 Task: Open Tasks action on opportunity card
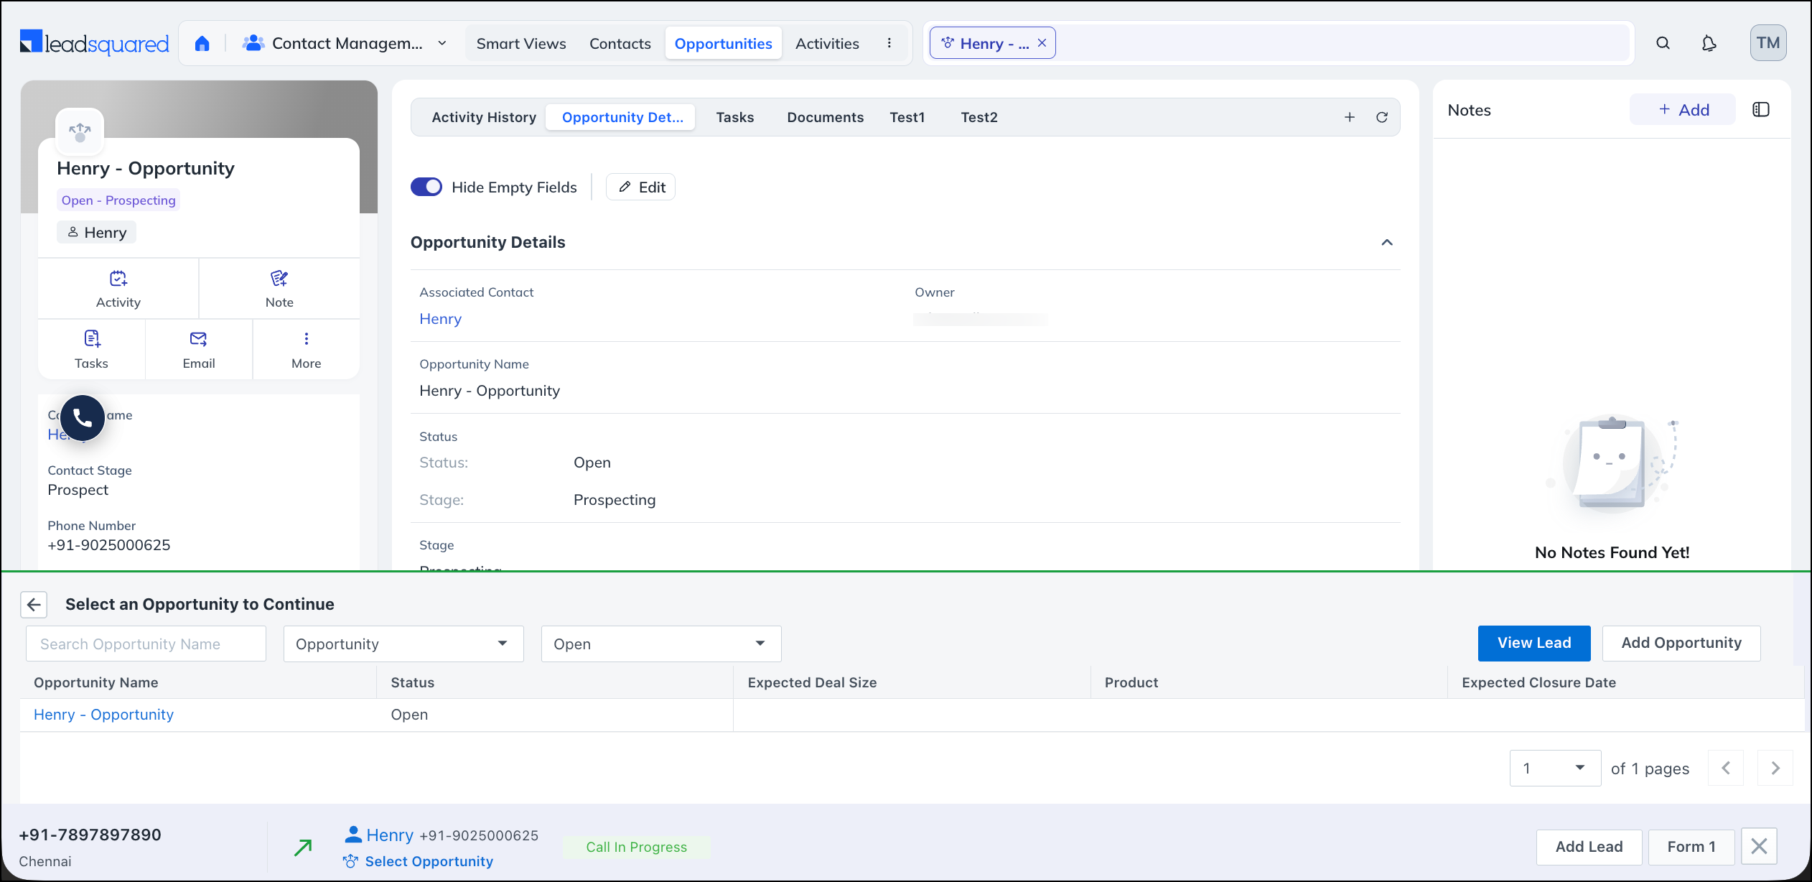[x=92, y=350]
